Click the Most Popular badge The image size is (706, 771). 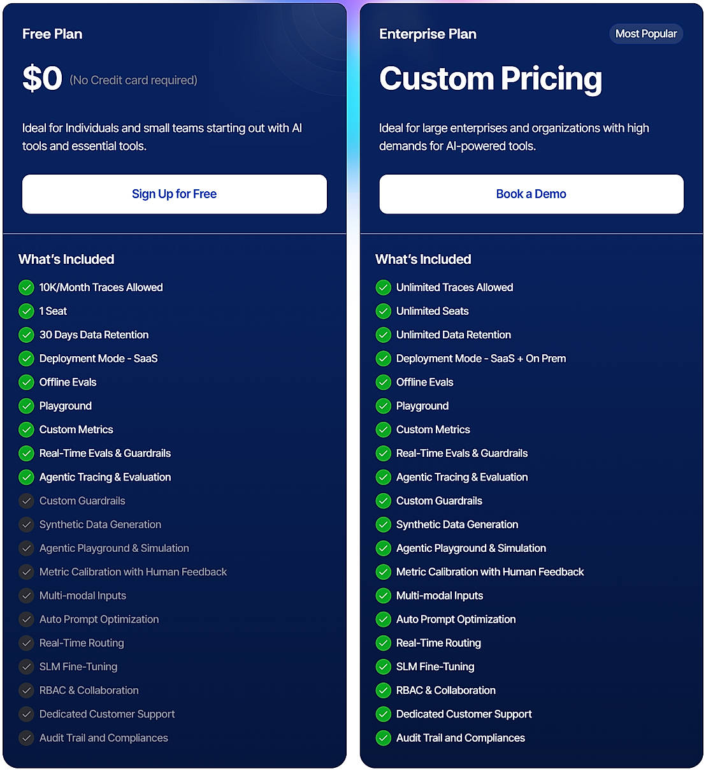pos(645,34)
